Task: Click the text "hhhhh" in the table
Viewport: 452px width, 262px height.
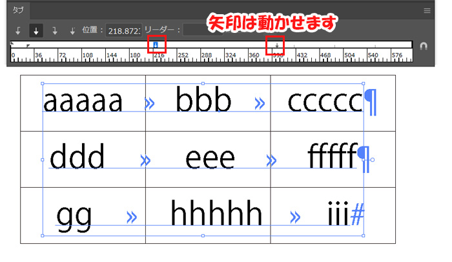Action: (216, 213)
